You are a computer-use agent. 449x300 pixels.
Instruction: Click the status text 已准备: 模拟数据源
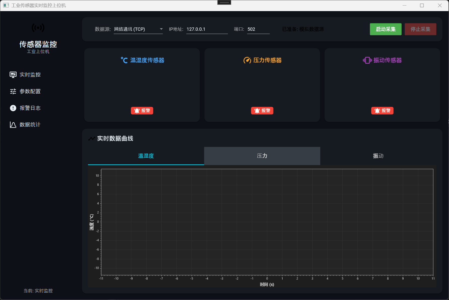pos(303,29)
